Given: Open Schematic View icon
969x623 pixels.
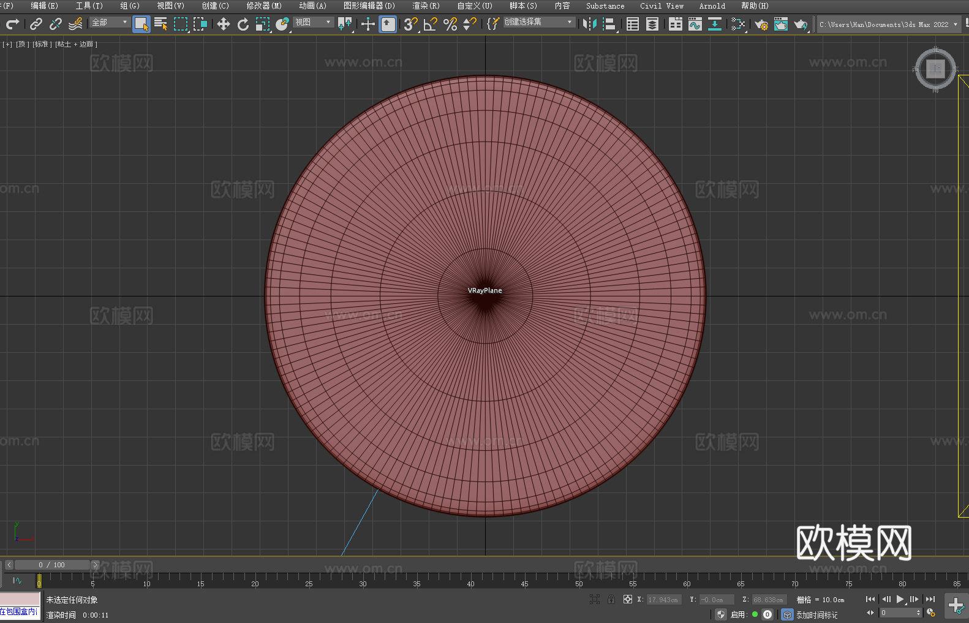Looking at the screenshot, I should (715, 24).
